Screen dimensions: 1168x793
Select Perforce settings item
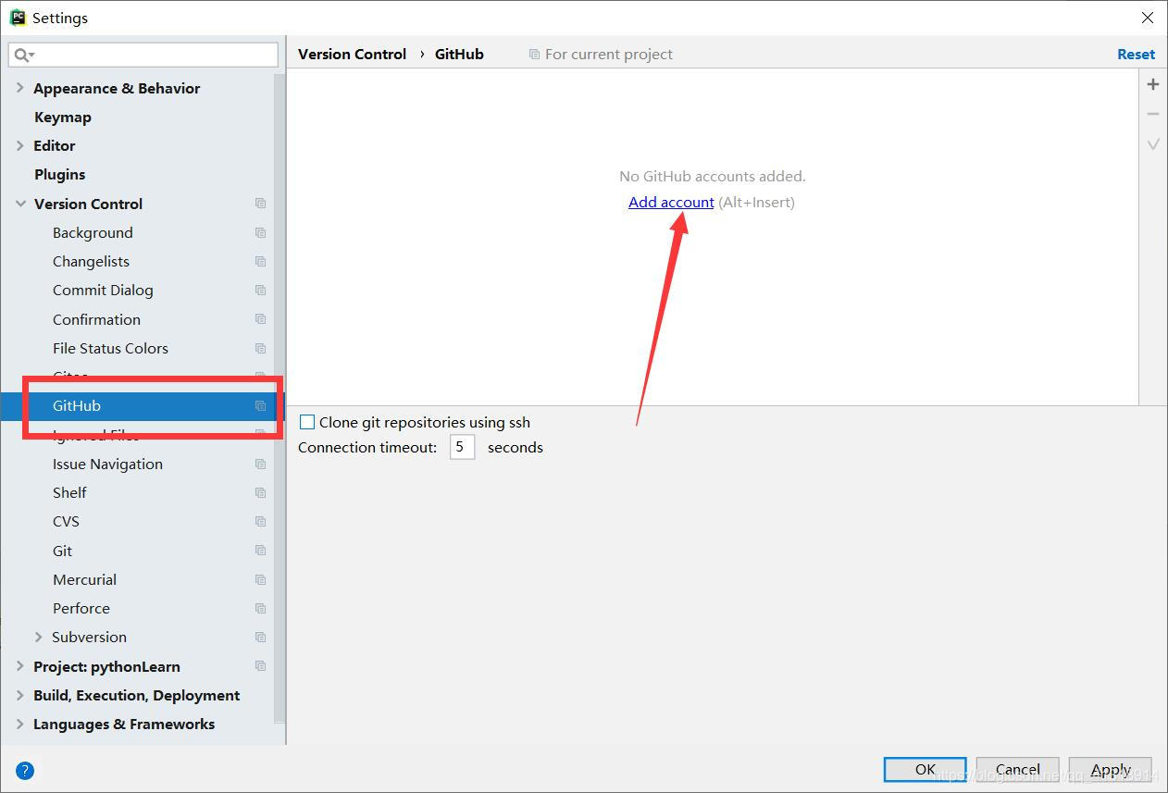(81, 608)
